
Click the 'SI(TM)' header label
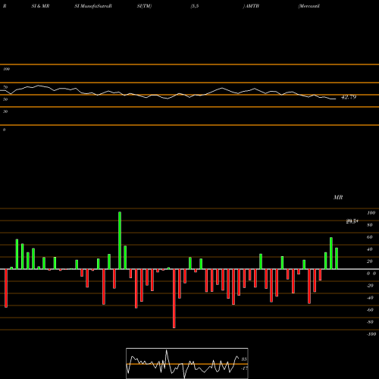(x=144, y=6)
